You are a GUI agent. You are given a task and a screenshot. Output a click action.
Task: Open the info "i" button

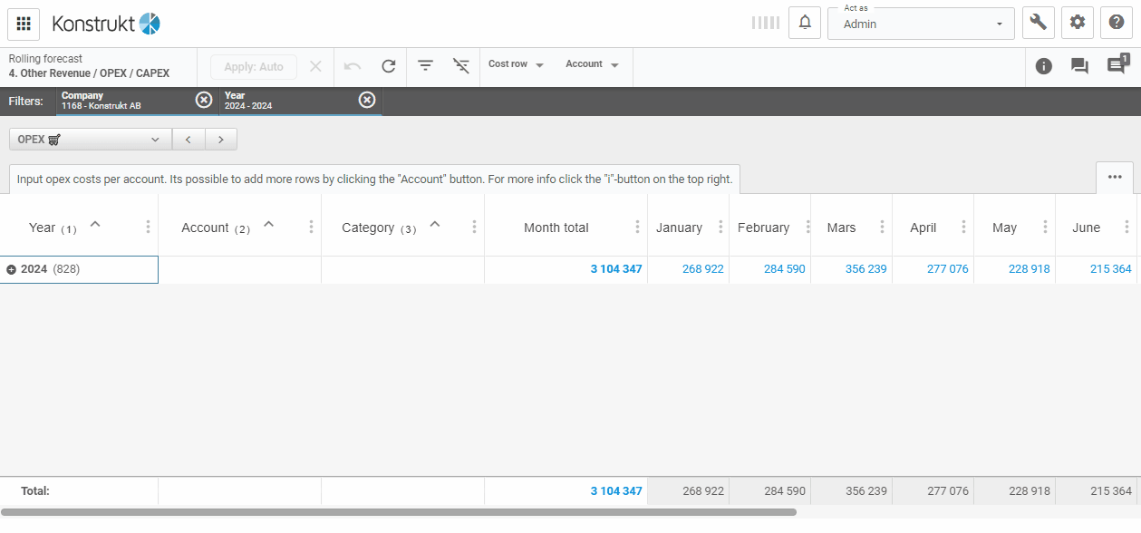coord(1044,66)
